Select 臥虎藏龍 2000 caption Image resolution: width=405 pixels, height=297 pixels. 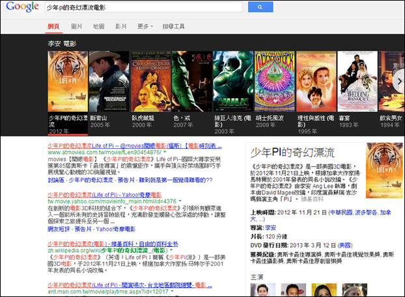143,122
